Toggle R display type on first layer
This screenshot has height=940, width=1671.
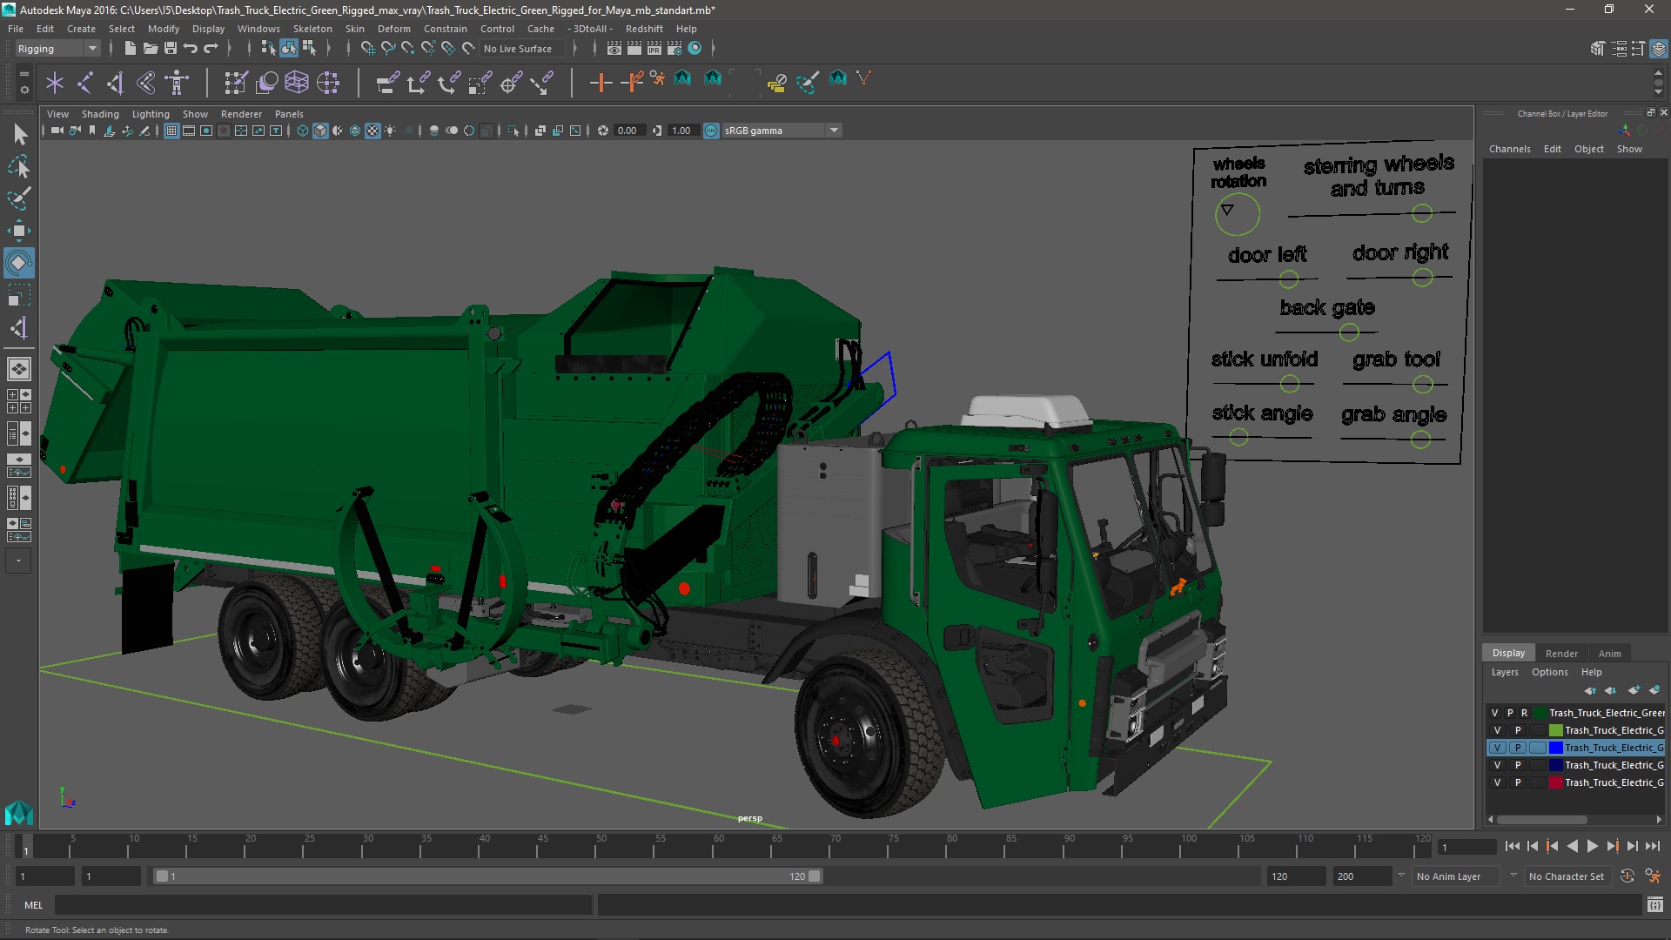click(1524, 713)
